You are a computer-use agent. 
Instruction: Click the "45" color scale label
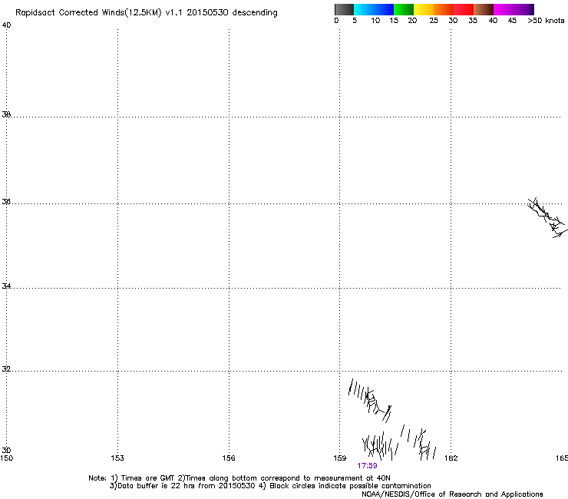(512, 21)
